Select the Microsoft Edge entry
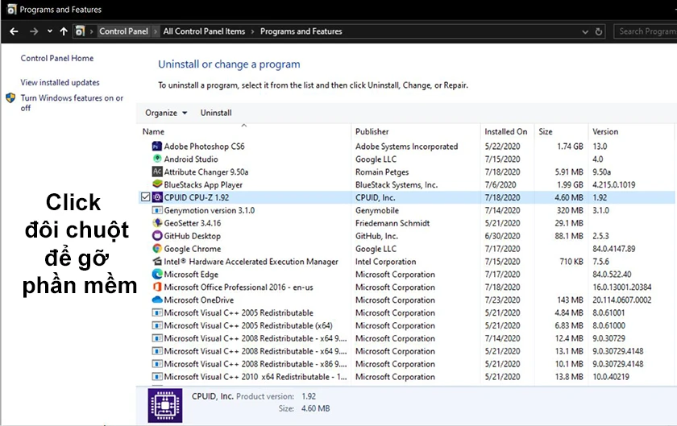Image resolution: width=677 pixels, height=426 pixels. pyautogui.click(x=191, y=275)
